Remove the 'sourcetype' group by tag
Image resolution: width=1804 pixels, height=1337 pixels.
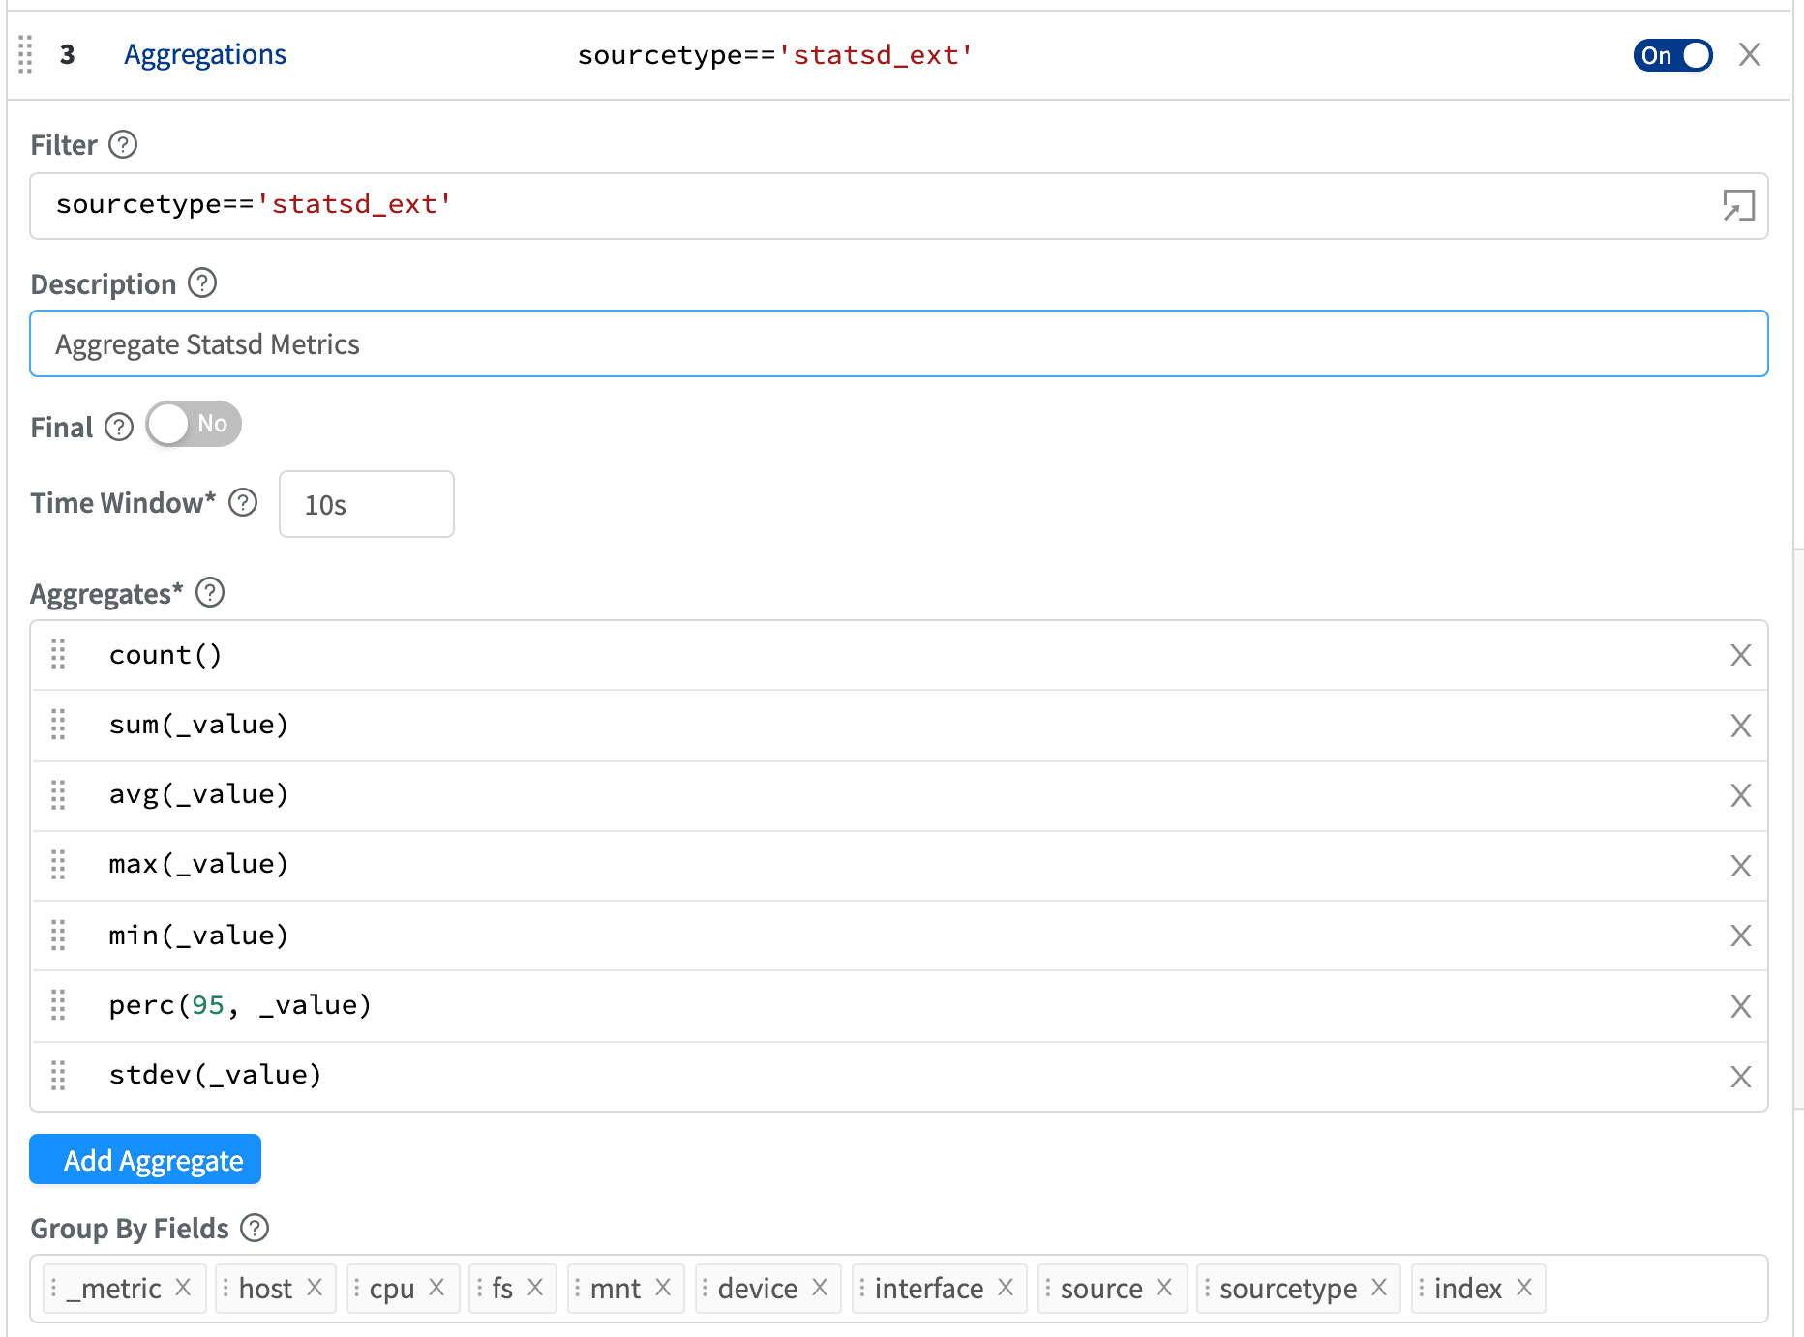click(1379, 1288)
